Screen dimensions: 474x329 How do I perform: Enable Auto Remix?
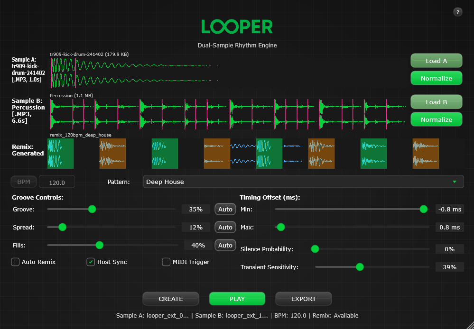[x=15, y=262]
